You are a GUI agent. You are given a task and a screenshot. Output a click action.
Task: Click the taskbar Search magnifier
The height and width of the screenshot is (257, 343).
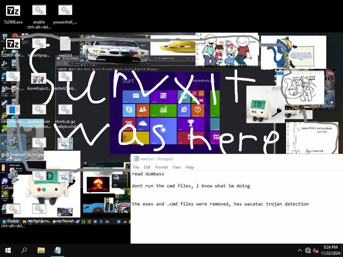pos(24,250)
